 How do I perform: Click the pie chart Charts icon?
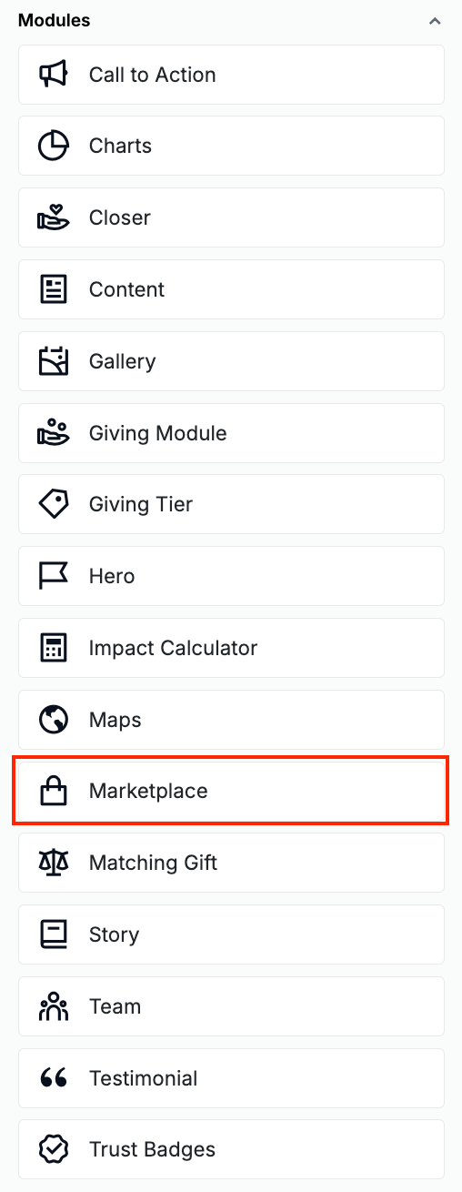(54, 146)
